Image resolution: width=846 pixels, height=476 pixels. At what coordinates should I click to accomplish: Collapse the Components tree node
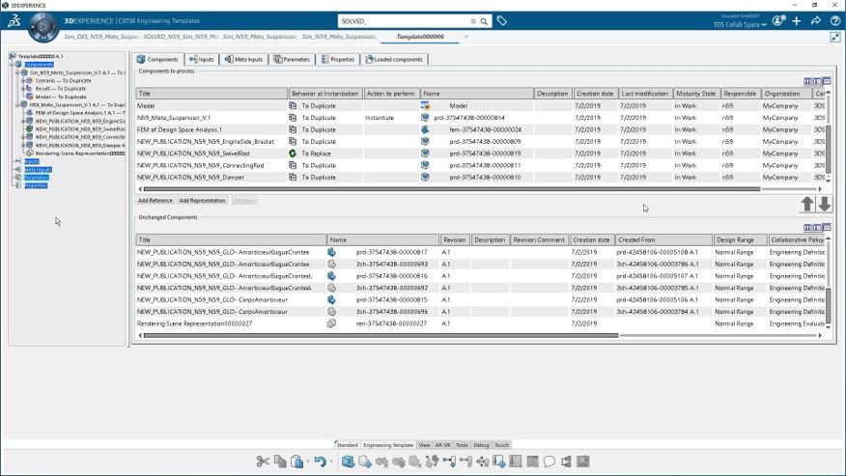coord(13,65)
